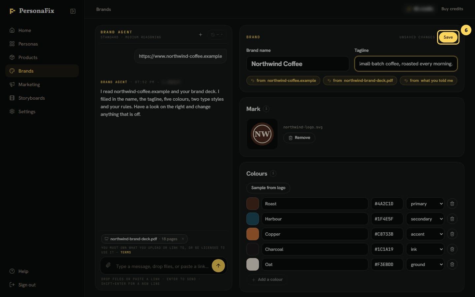Open the ground role dropdown for Oat

click(425, 264)
